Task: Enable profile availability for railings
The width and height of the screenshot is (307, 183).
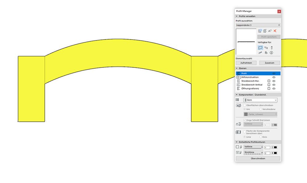Action: pos(260,53)
